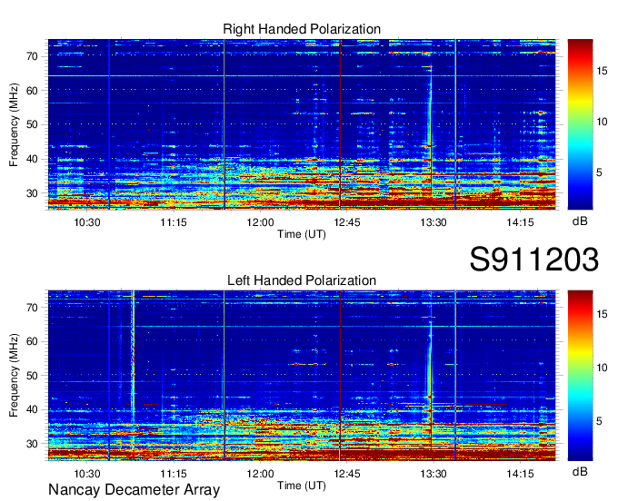Image resolution: width=618 pixels, height=501 pixels.
Task: Click the 12:00 tick under Left Handed plot
Action: tap(260, 474)
